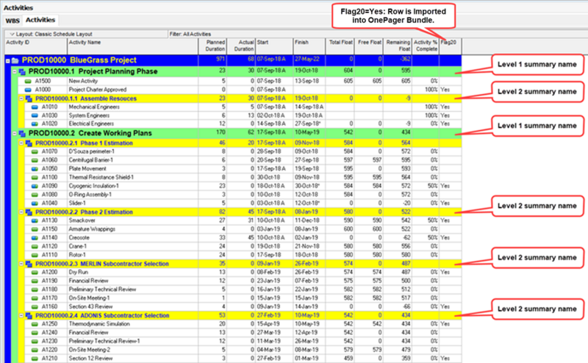Select the Thermal Resistance Shield-1 activity row

click(233, 177)
